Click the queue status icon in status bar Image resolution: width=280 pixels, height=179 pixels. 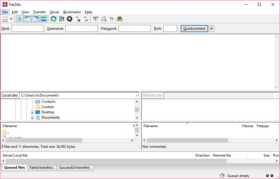(x=222, y=176)
